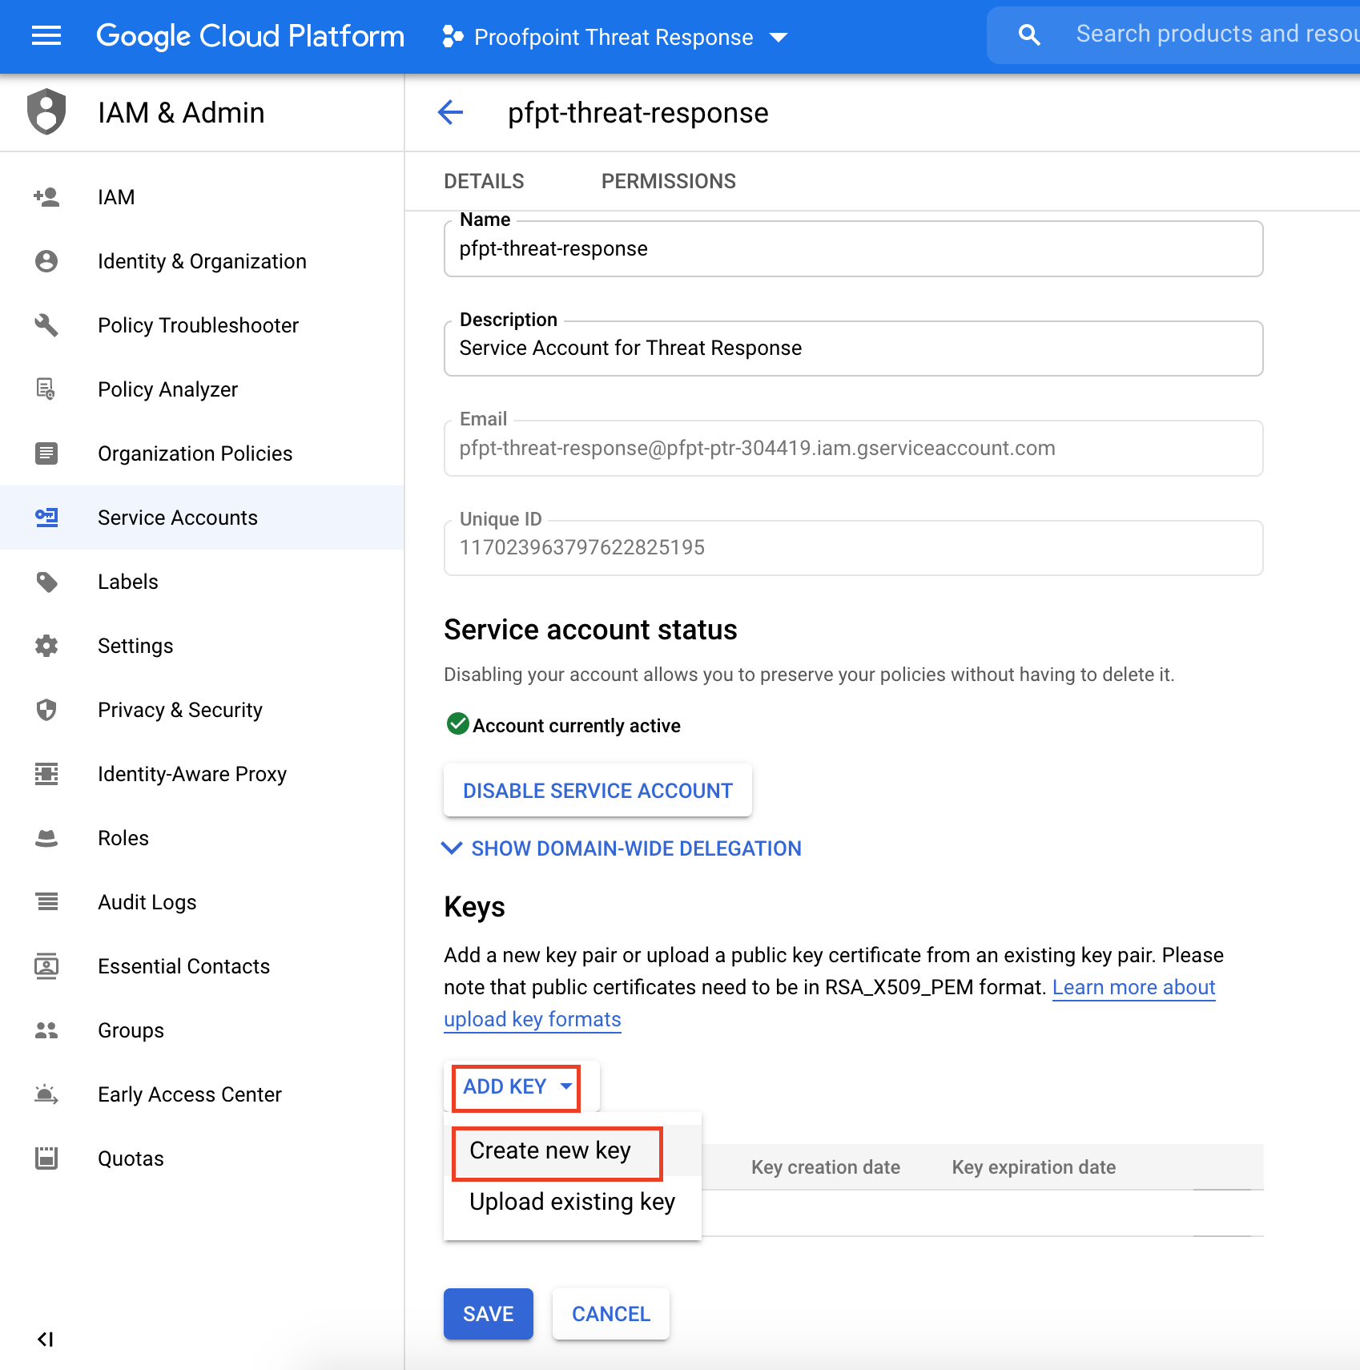Follow the upload key formats link

click(532, 1020)
